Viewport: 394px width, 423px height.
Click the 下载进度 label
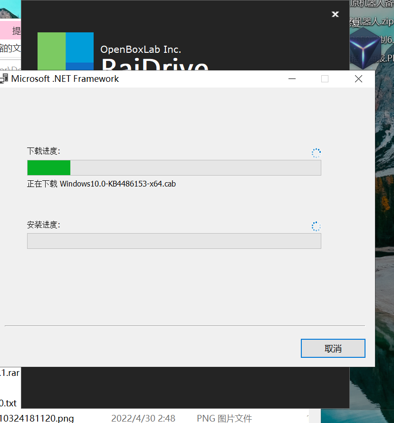(x=43, y=151)
